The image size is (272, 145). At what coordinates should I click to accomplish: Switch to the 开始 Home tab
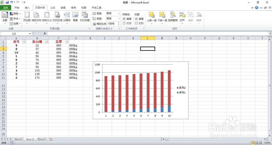tap(17, 8)
